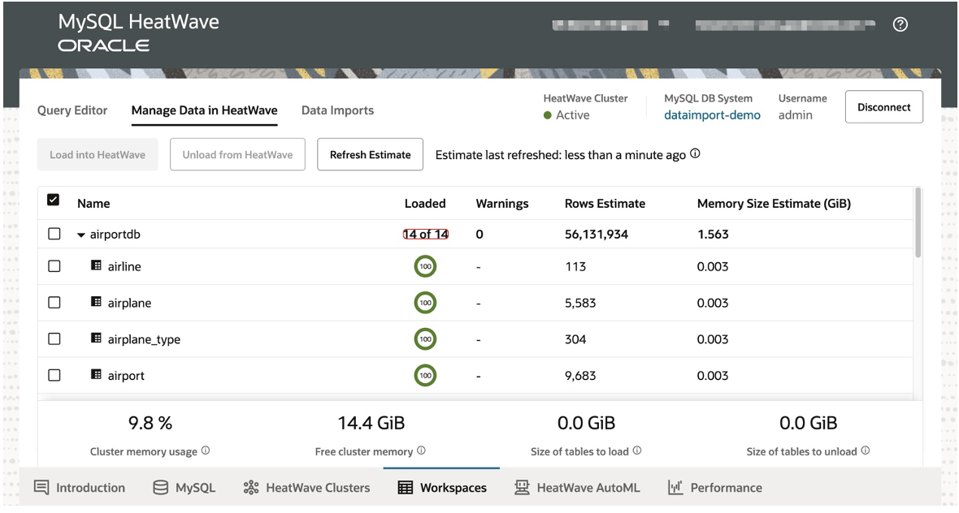Open the Data Imports tab
The width and height of the screenshot is (959, 513).
(337, 110)
